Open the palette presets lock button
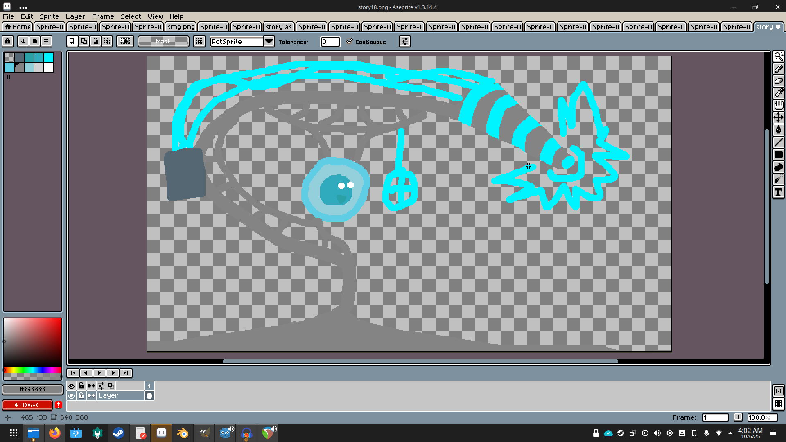The height and width of the screenshot is (442, 786). click(x=7, y=41)
